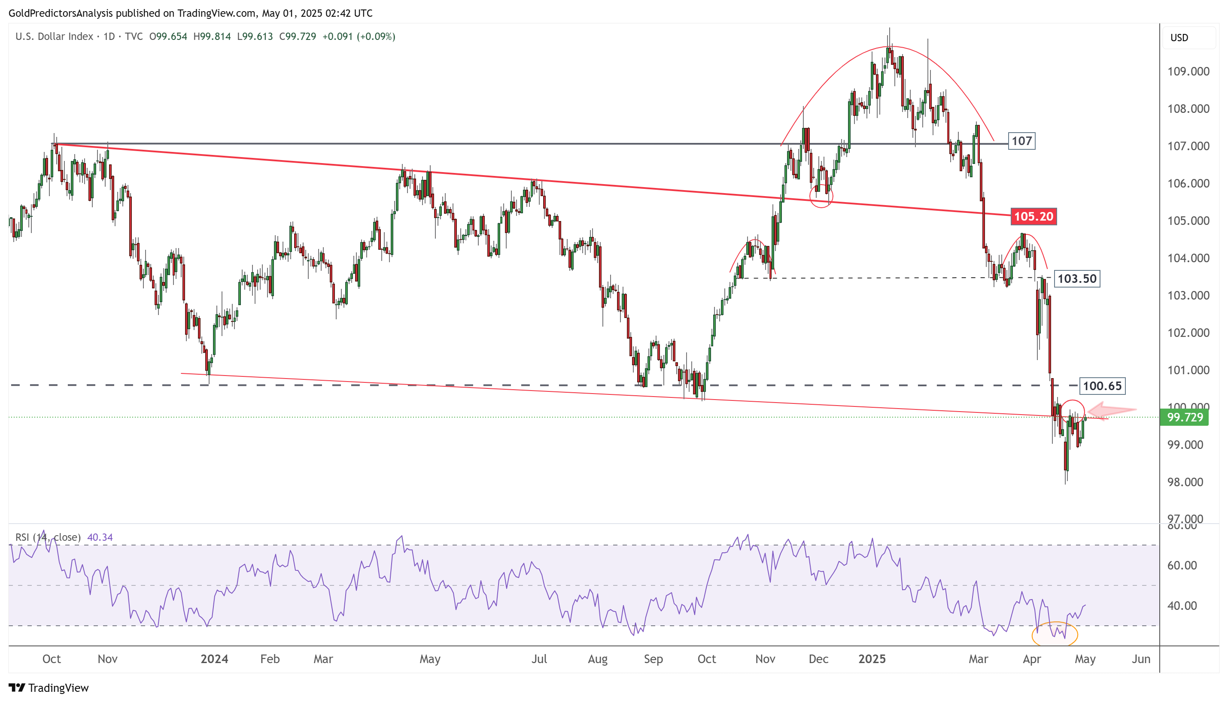Open the USD currency selector
Image resolution: width=1228 pixels, height=703 pixels.
[x=1188, y=38]
